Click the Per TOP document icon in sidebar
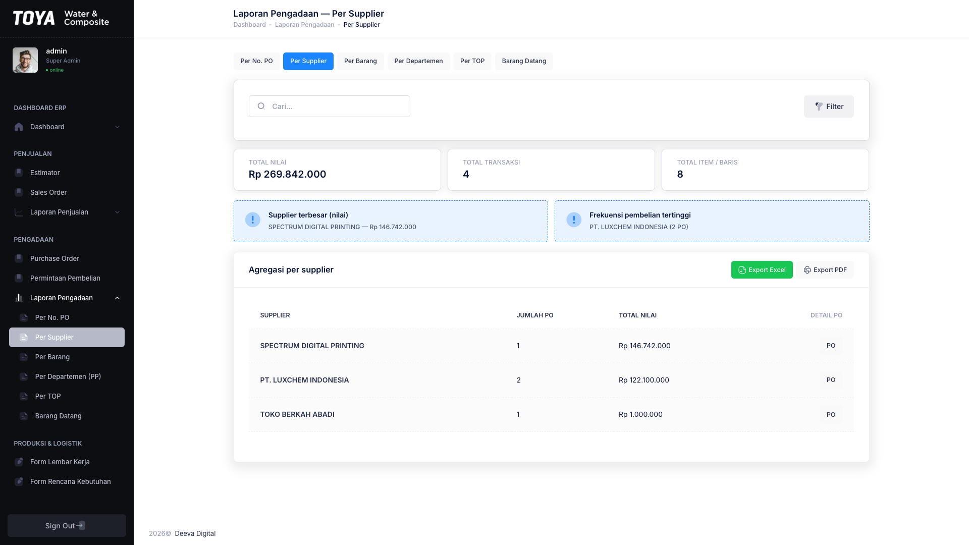The height and width of the screenshot is (545, 969). tap(24, 396)
